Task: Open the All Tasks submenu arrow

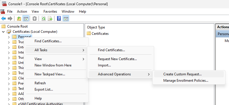Action: (84, 50)
